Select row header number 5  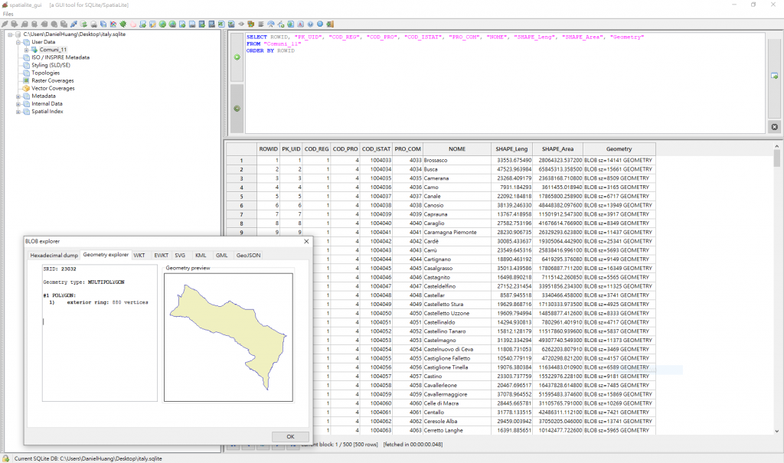pyautogui.click(x=241, y=197)
